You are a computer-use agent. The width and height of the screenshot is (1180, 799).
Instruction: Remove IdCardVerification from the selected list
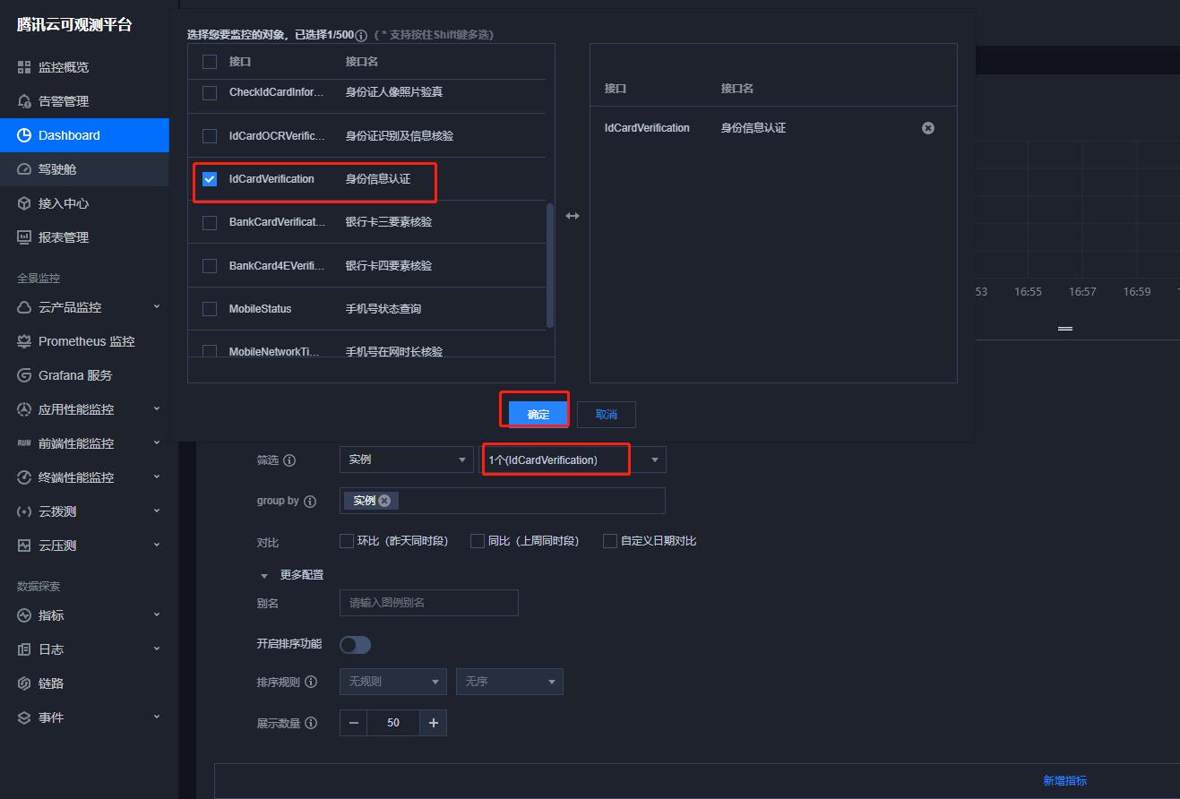tap(928, 128)
